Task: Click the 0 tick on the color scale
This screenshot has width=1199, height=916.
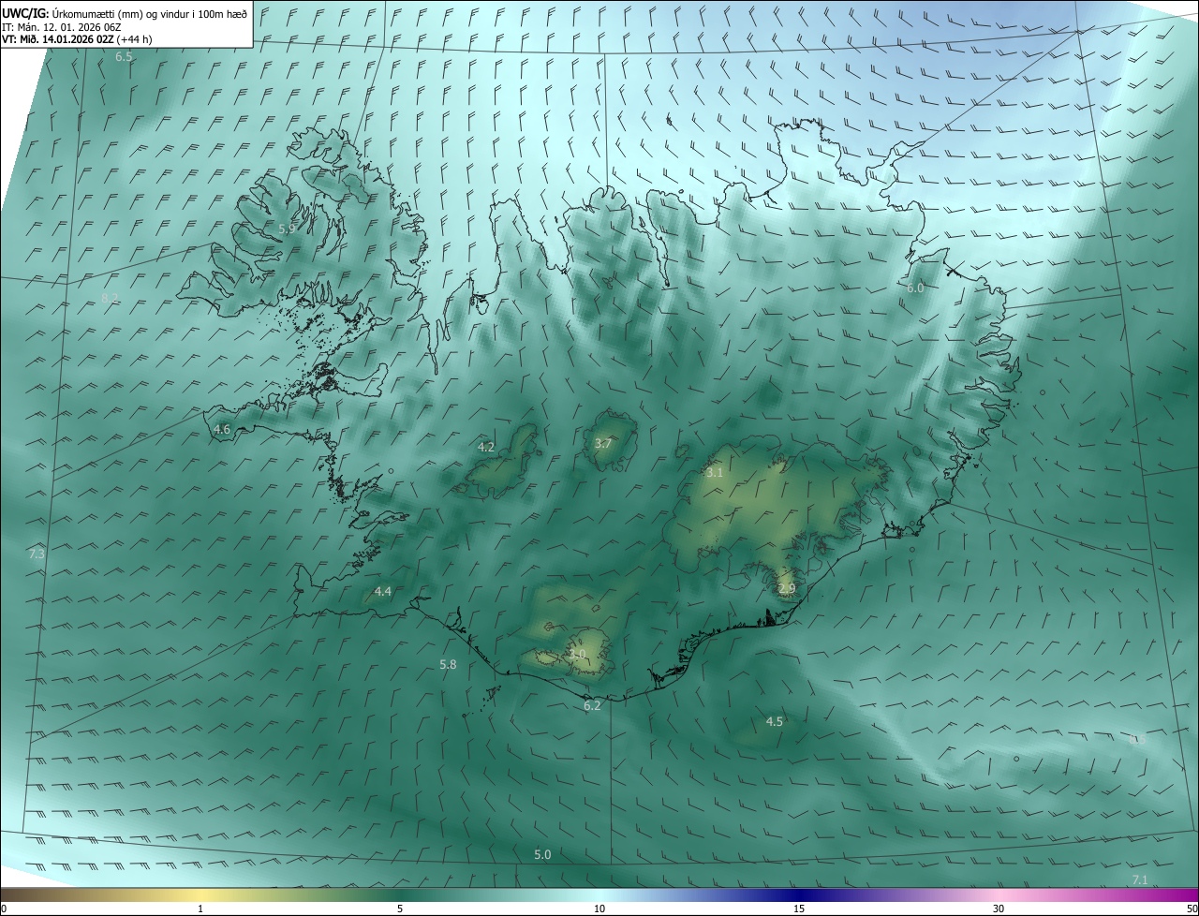Action: point(4,909)
